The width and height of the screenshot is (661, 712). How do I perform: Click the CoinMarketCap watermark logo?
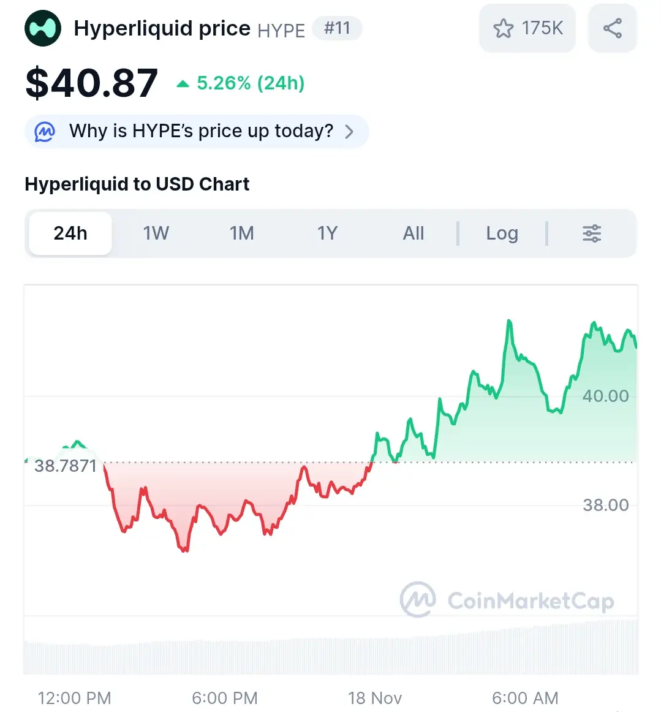coord(418,599)
